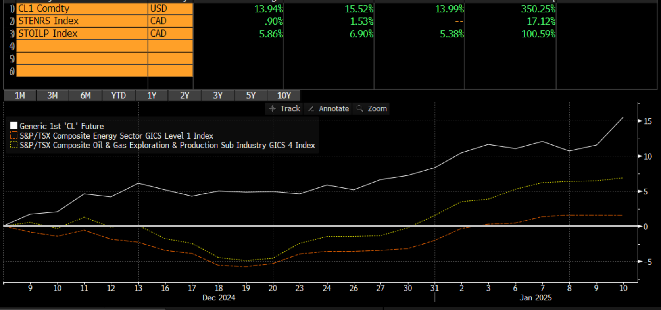The image size is (661, 310).
Task: Select the 5Y time range
Action: coord(251,96)
